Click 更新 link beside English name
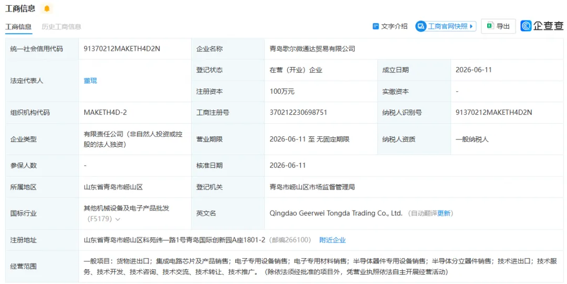Image resolution: width=567 pixels, height=284 pixels. tap(444, 213)
